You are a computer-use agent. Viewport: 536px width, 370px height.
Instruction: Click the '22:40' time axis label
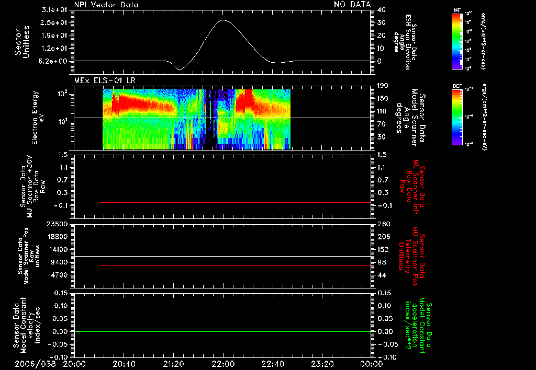pos(273,364)
